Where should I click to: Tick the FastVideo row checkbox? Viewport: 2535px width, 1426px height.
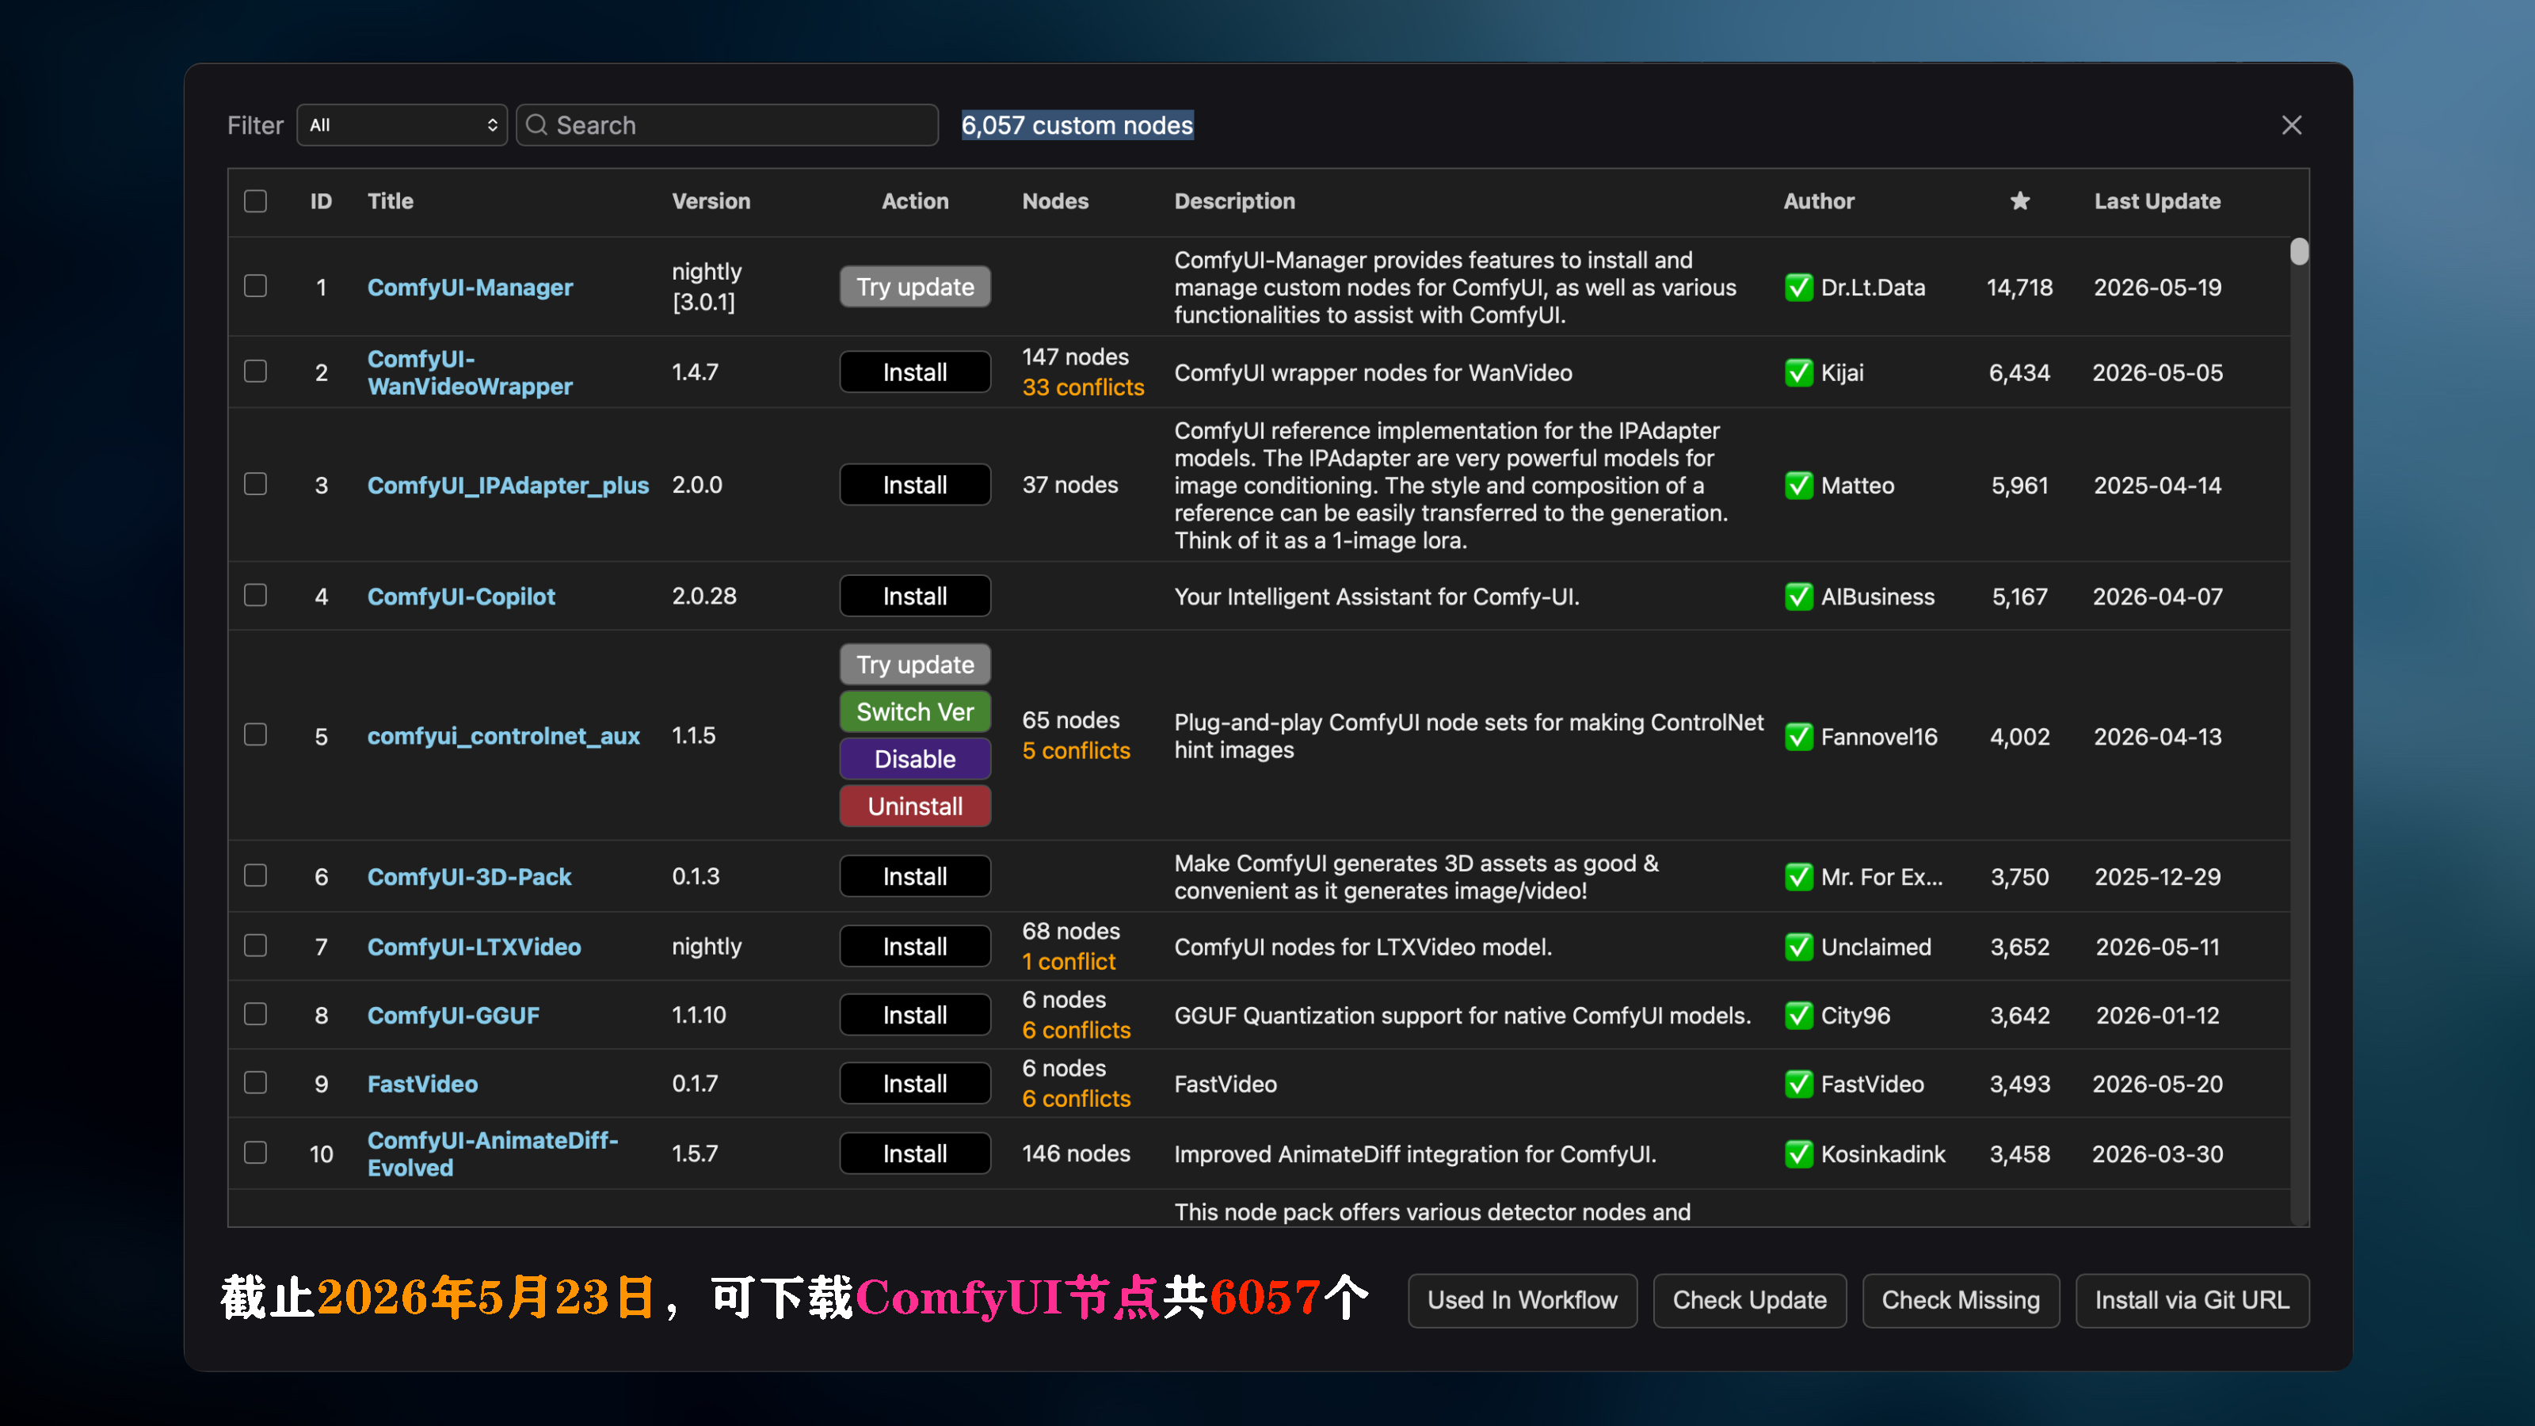click(256, 1082)
